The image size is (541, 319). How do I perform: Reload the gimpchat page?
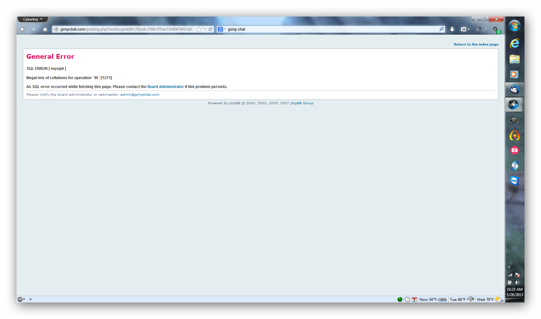210,29
